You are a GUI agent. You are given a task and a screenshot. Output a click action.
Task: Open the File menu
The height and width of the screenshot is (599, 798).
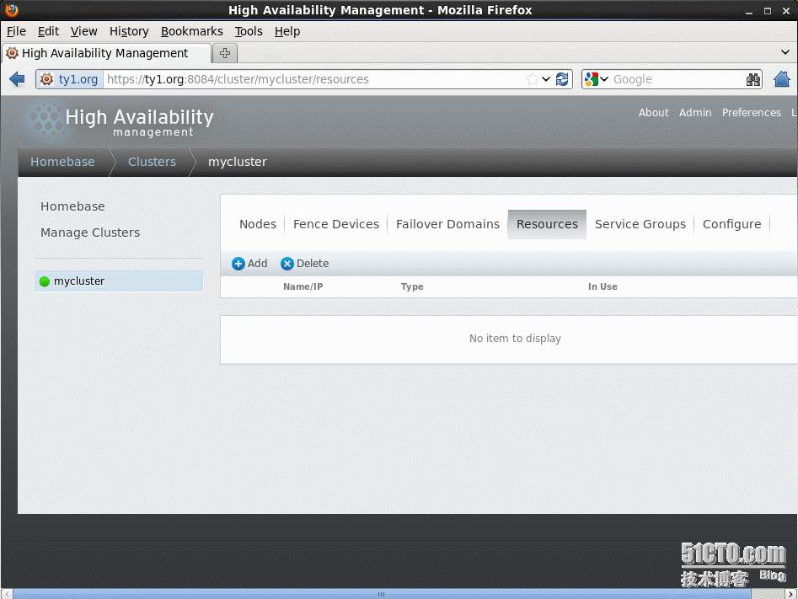tap(16, 31)
